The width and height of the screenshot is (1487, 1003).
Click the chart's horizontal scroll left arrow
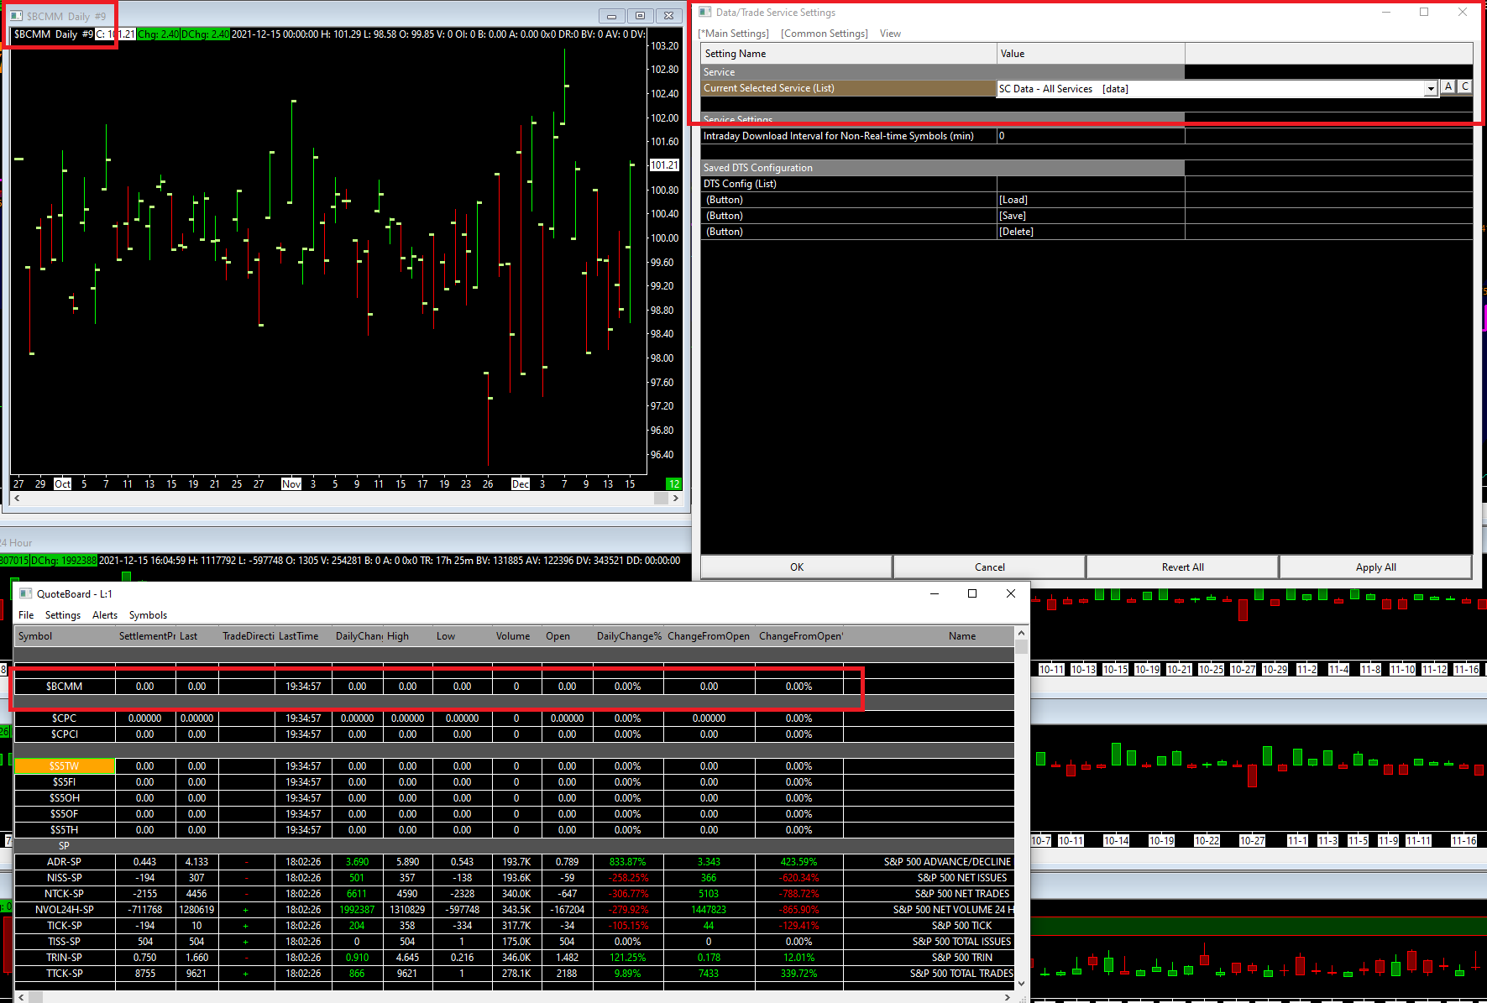click(x=17, y=499)
